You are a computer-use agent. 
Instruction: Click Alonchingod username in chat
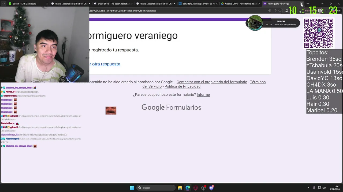(12, 139)
